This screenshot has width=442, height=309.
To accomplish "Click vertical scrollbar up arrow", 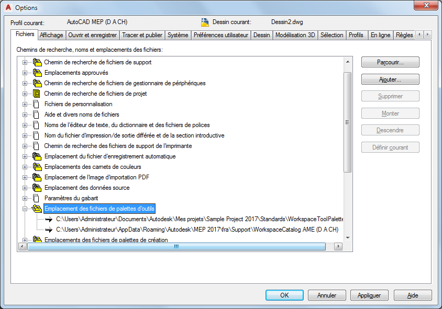I will [x=348, y=62].
